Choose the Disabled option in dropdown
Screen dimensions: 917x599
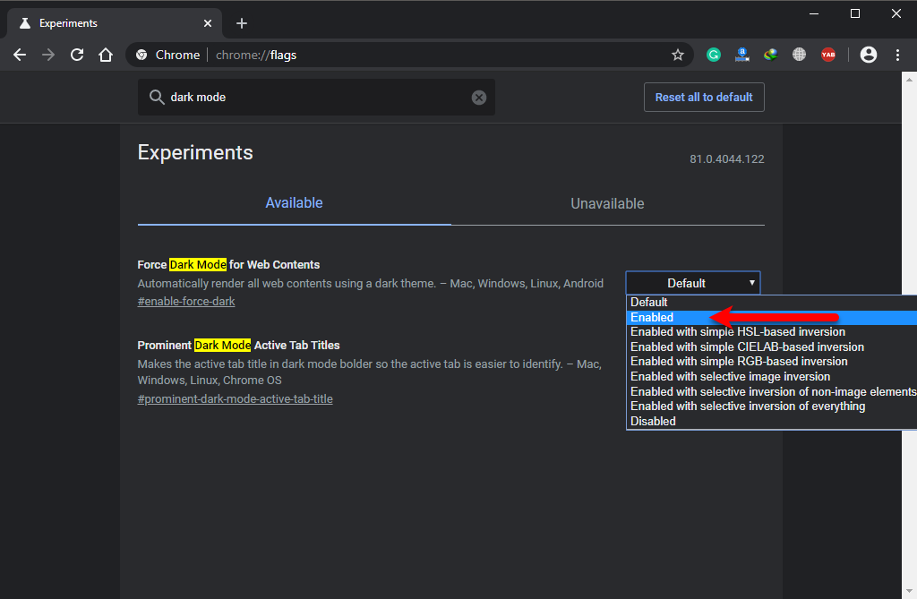(653, 421)
